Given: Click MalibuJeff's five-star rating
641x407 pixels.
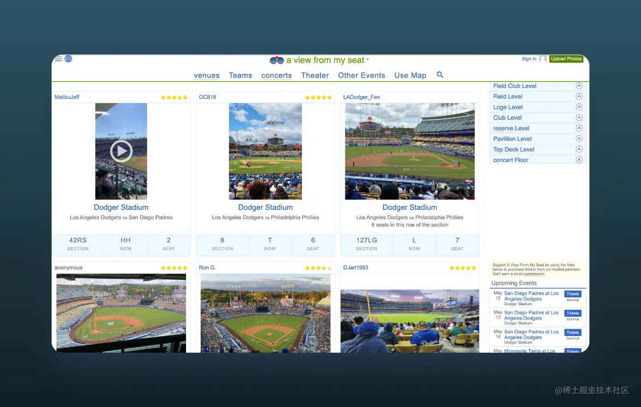Looking at the screenshot, I should click(174, 98).
